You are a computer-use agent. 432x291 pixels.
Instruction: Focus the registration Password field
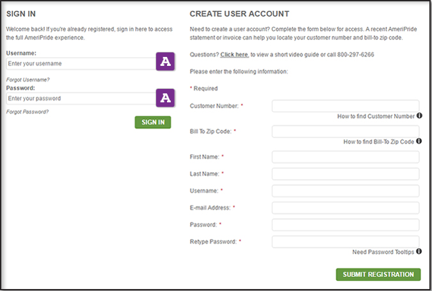point(345,224)
